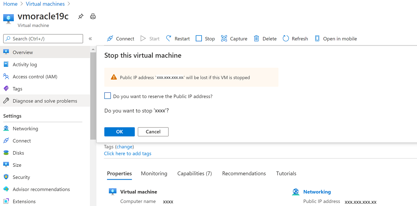Click inside the Search (Ctrl+/) field

point(43,39)
